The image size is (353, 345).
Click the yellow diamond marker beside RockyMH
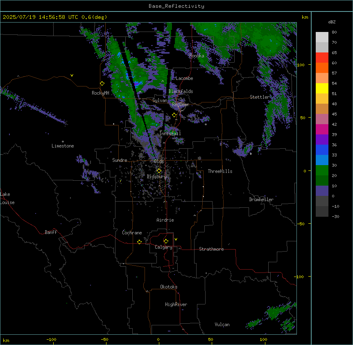[102, 84]
